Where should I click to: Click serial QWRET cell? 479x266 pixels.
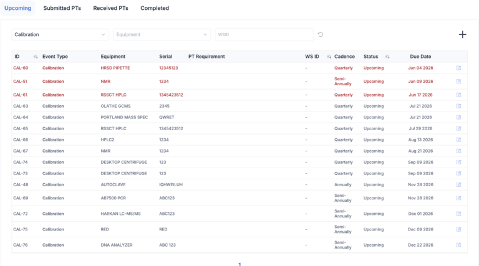pyautogui.click(x=167, y=117)
